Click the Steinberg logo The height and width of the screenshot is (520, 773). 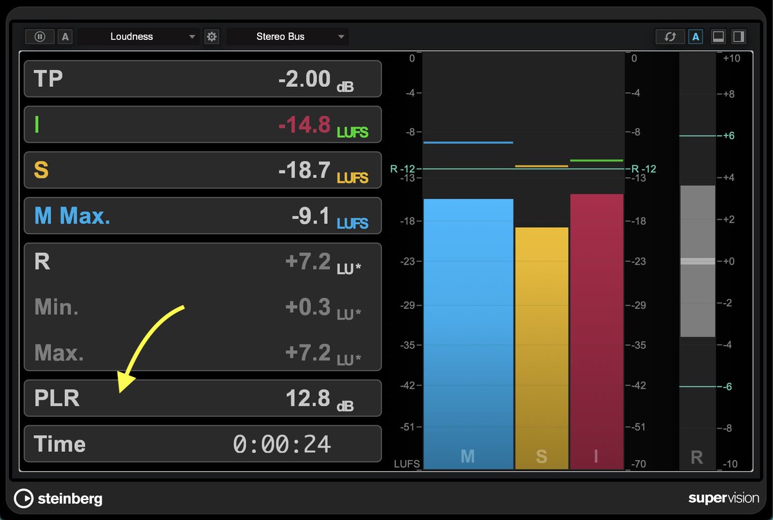pos(59,498)
